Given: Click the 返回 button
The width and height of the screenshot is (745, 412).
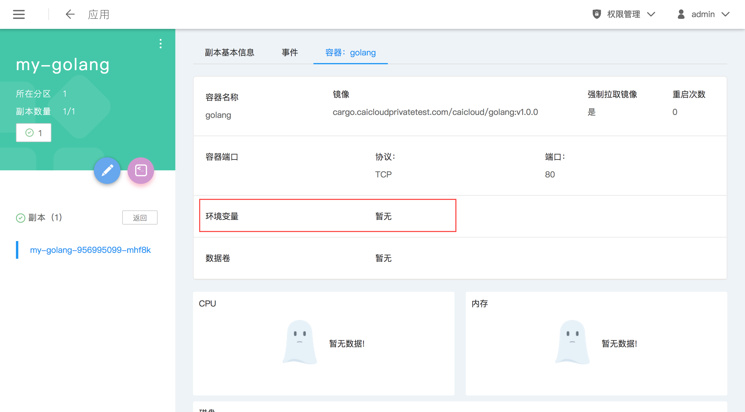Looking at the screenshot, I should [140, 217].
